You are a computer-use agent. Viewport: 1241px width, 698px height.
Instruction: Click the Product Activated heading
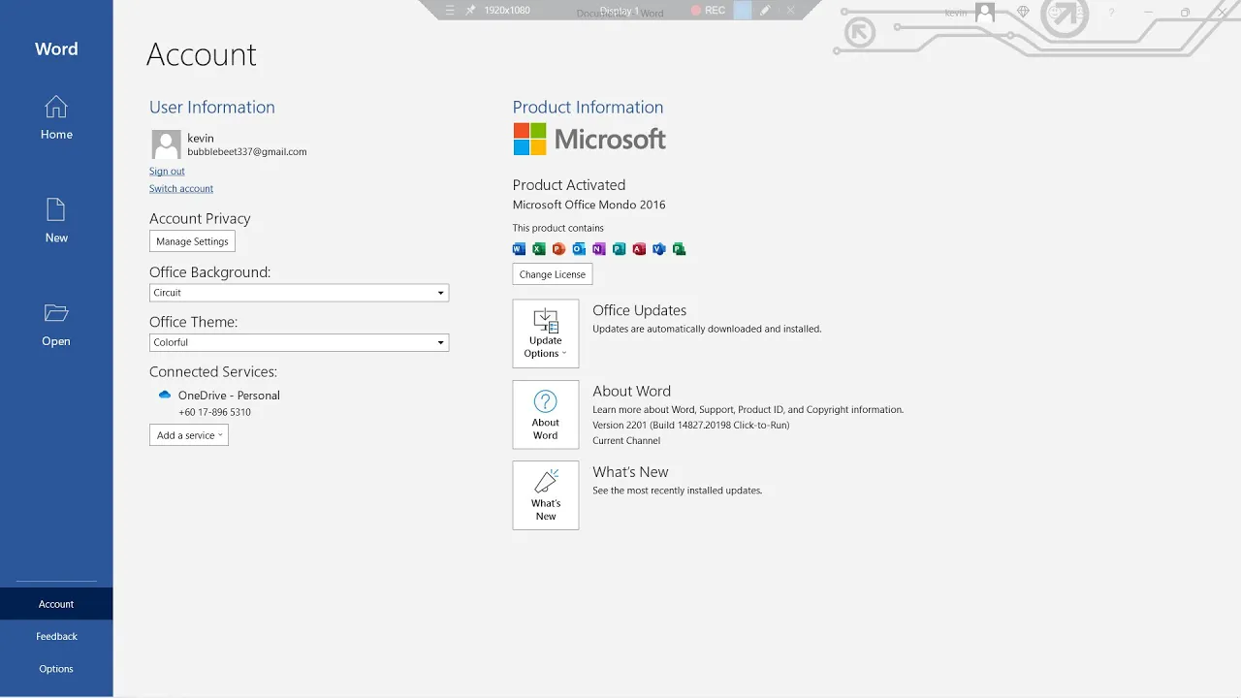569,185
